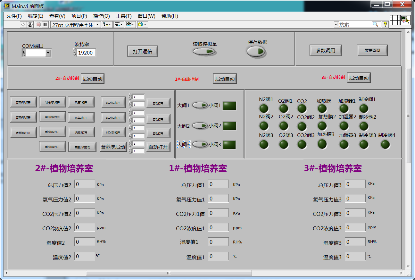Click the 波特率 increment/decrement stepper

coord(75,52)
